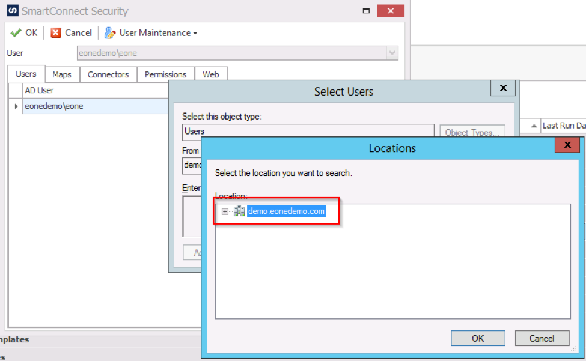Screen dimensions: 586x361
Task: Close the Select Users dialog
Action: (x=503, y=88)
